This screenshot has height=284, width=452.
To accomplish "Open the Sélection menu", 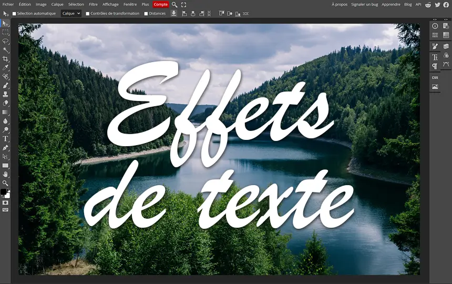I will [x=76, y=4].
